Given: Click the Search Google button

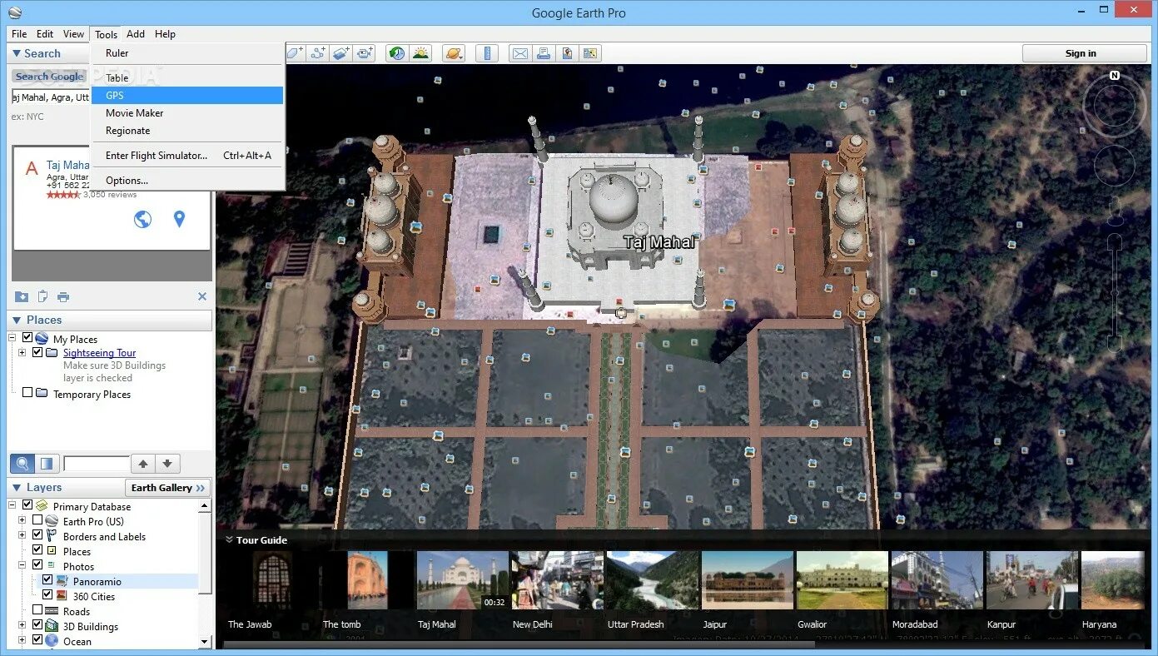Looking at the screenshot, I should (x=49, y=76).
